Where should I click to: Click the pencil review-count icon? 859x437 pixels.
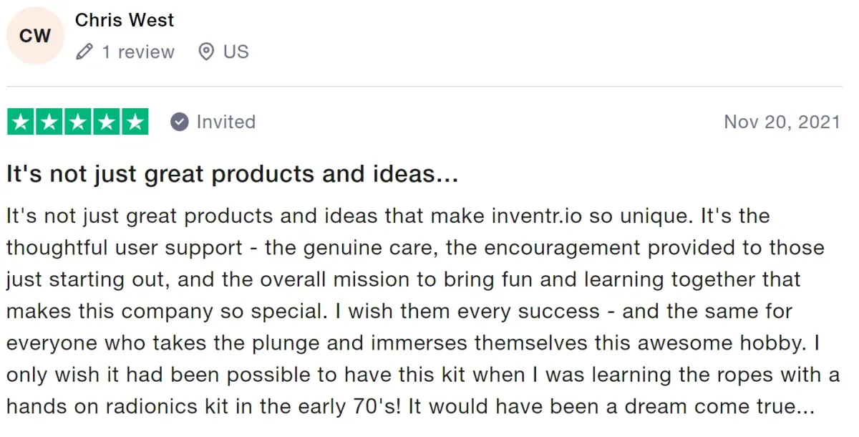[x=84, y=52]
